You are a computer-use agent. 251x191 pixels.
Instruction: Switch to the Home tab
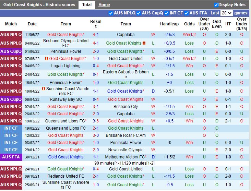[104, 5]
